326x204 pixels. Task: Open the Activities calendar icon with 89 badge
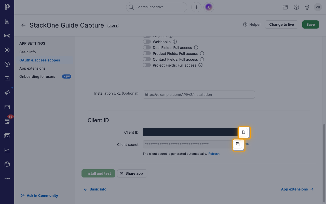[7, 121]
